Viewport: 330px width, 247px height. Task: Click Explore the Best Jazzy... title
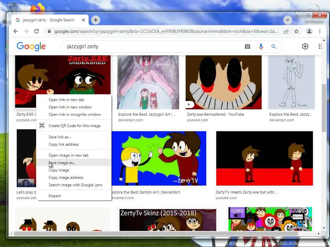point(291,114)
